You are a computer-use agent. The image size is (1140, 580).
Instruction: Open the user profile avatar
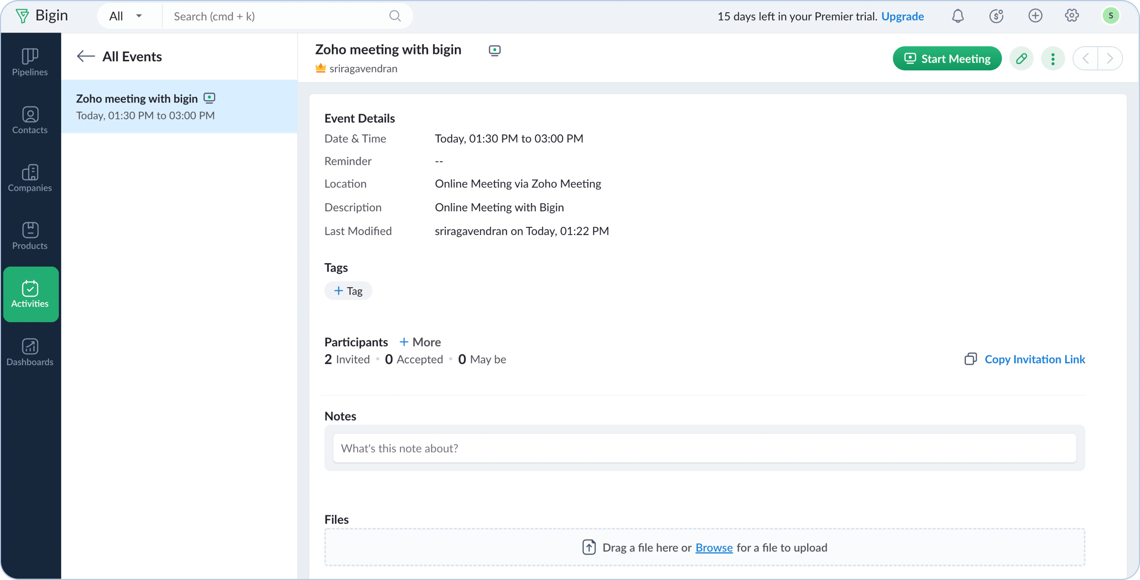(x=1110, y=16)
